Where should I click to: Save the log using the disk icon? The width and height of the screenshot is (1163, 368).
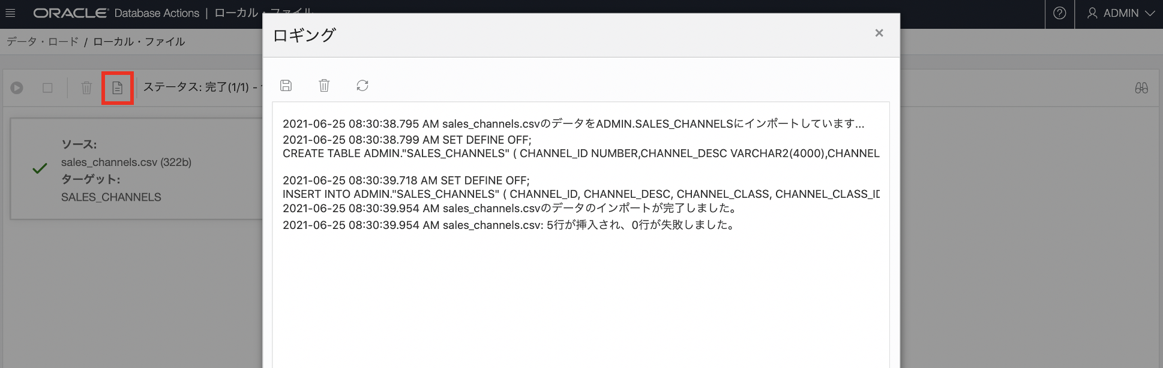(x=286, y=86)
